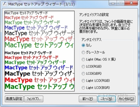140x107 pixels.
Task: Click the アンチエイリアスの設定 heading
Action: (94, 15)
